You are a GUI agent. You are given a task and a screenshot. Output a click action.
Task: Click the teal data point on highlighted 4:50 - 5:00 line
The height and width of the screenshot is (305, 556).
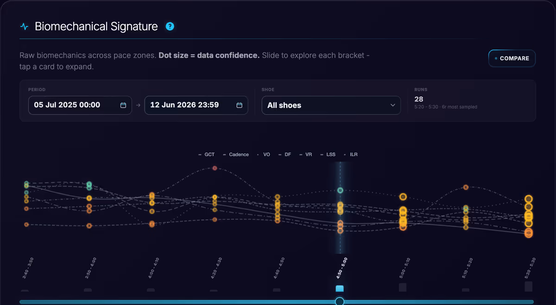point(340,190)
